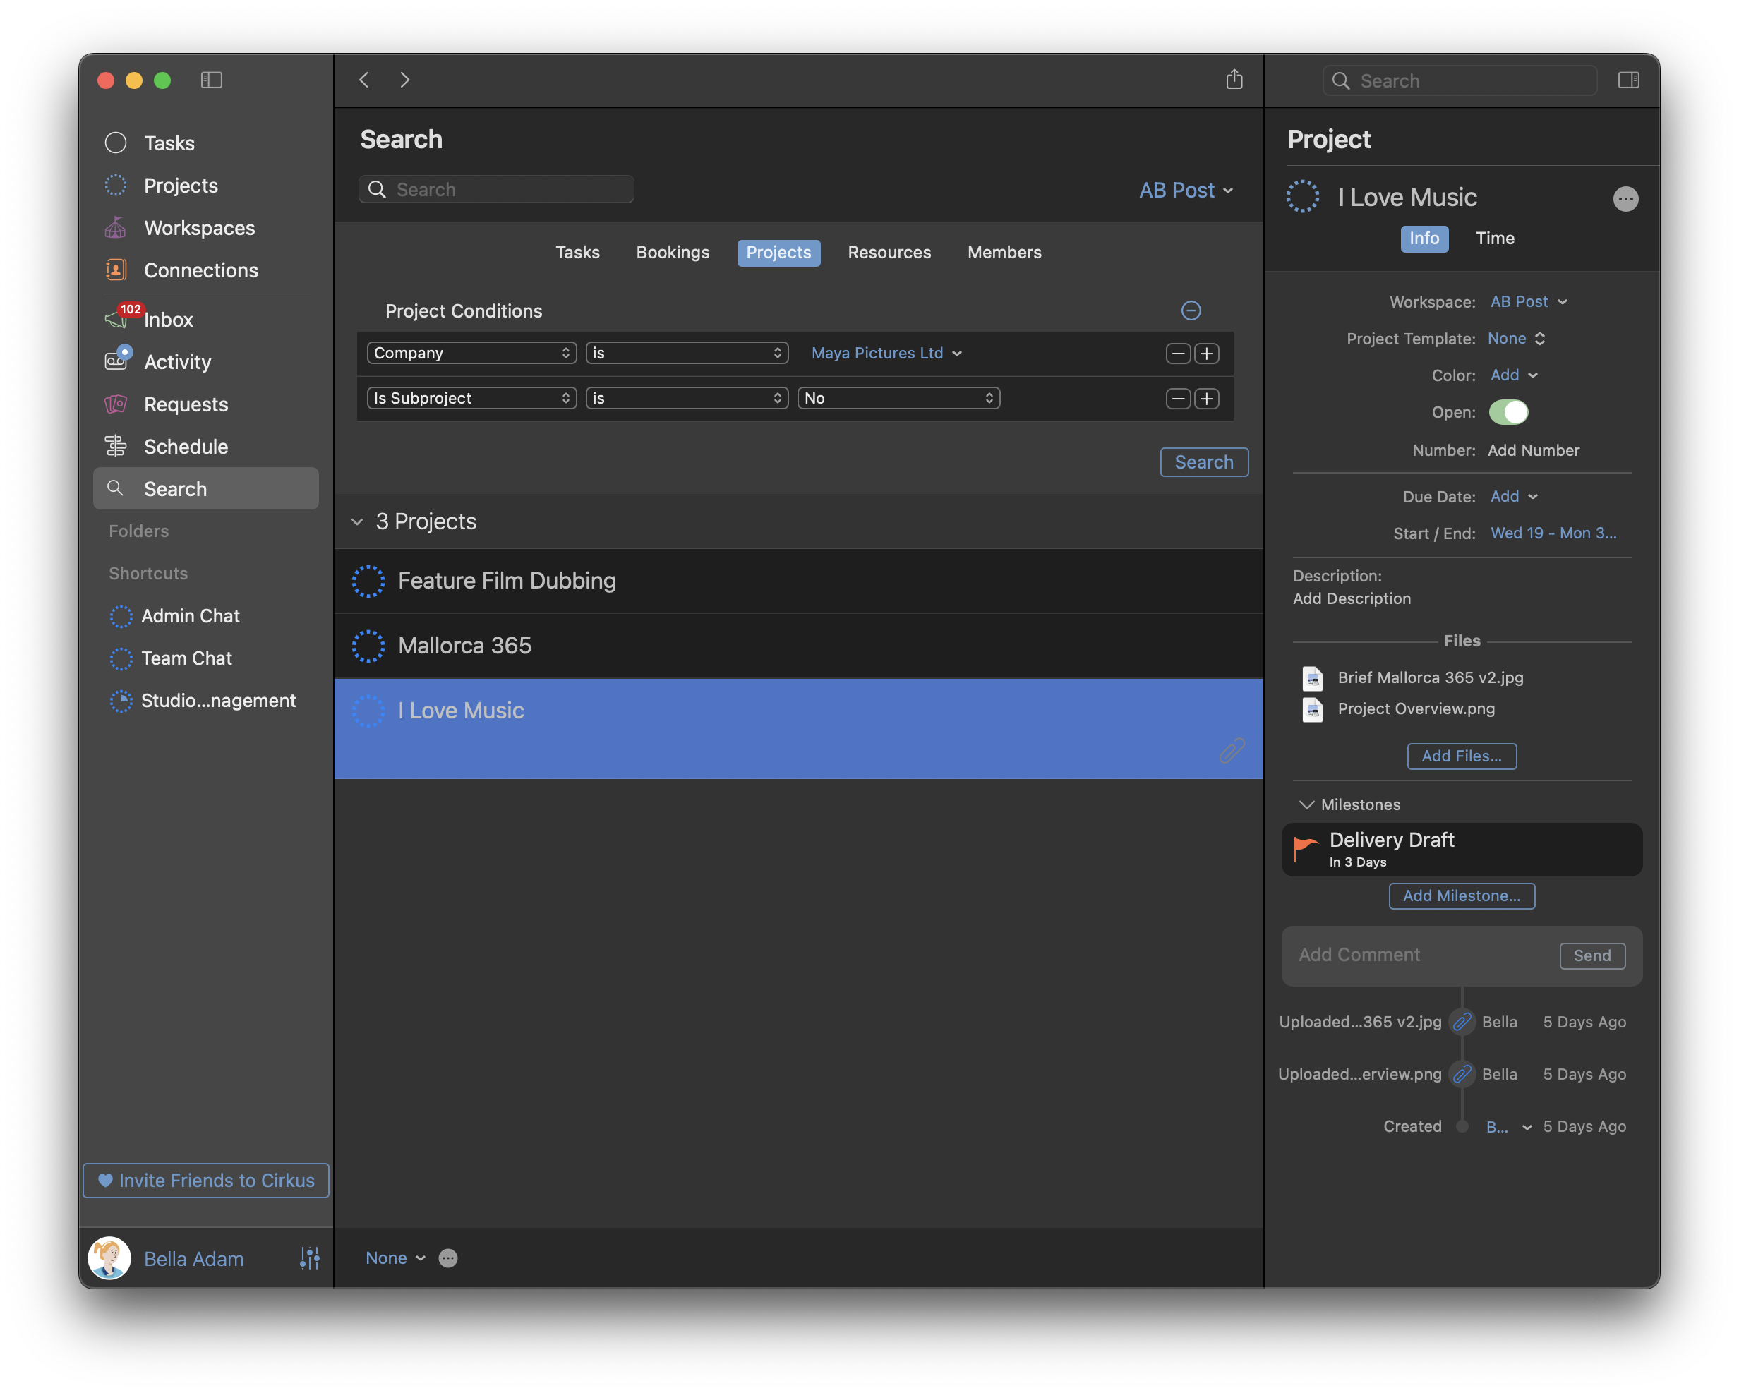This screenshot has height=1393, width=1739.
Task: Click the settings sliders icon beside Bella Adam
Action: coord(310,1258)
